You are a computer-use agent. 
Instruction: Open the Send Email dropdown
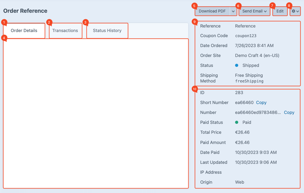254,11
